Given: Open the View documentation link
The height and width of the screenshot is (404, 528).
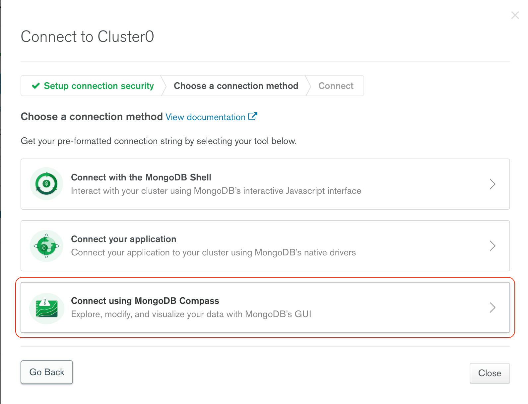Looking at the screenshot, I should tap(206, 117).
